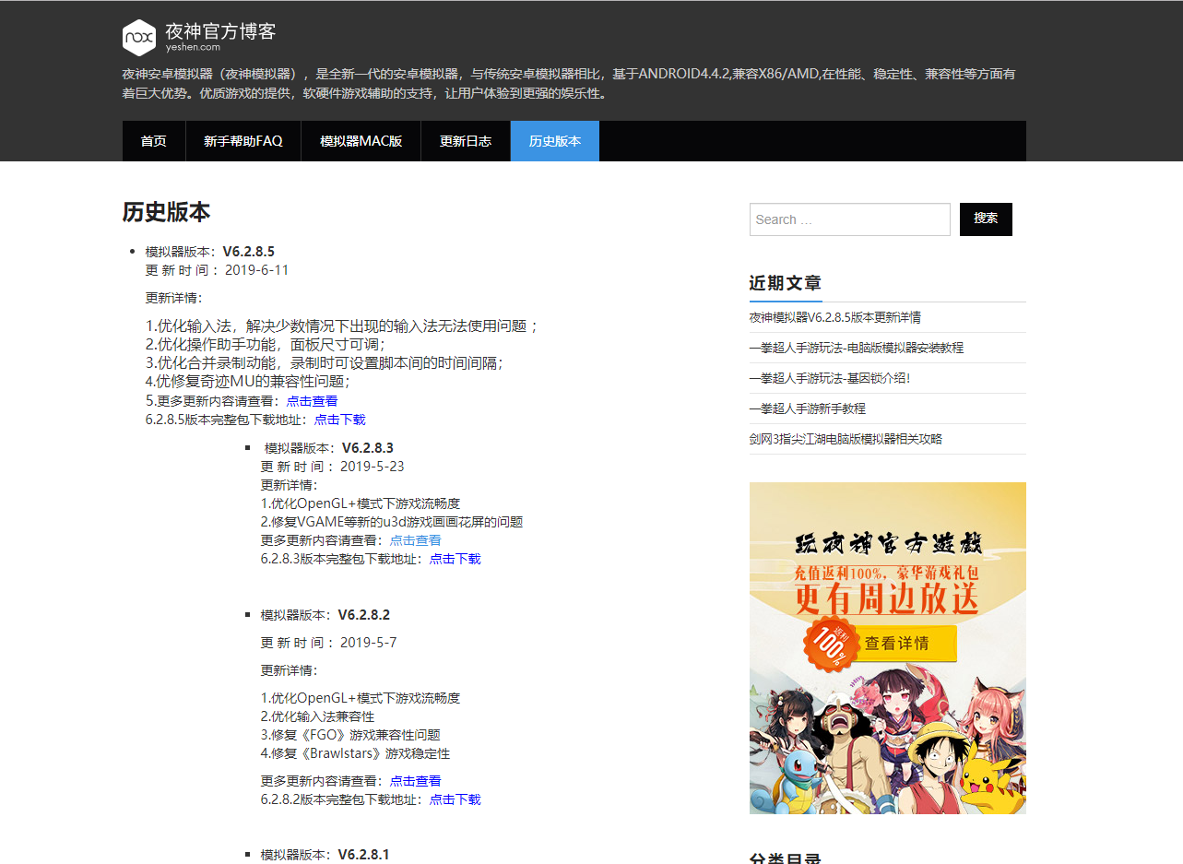1183x864 pixels.
Task: Click line 4.优修复奇迹MU的兼容性问题
Action: pyautogui.click(x=248, y=381)
